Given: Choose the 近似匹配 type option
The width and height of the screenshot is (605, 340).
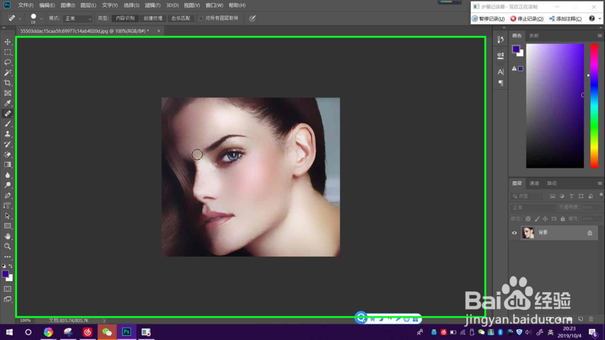Looking at the screenshot, I should 180,18.
